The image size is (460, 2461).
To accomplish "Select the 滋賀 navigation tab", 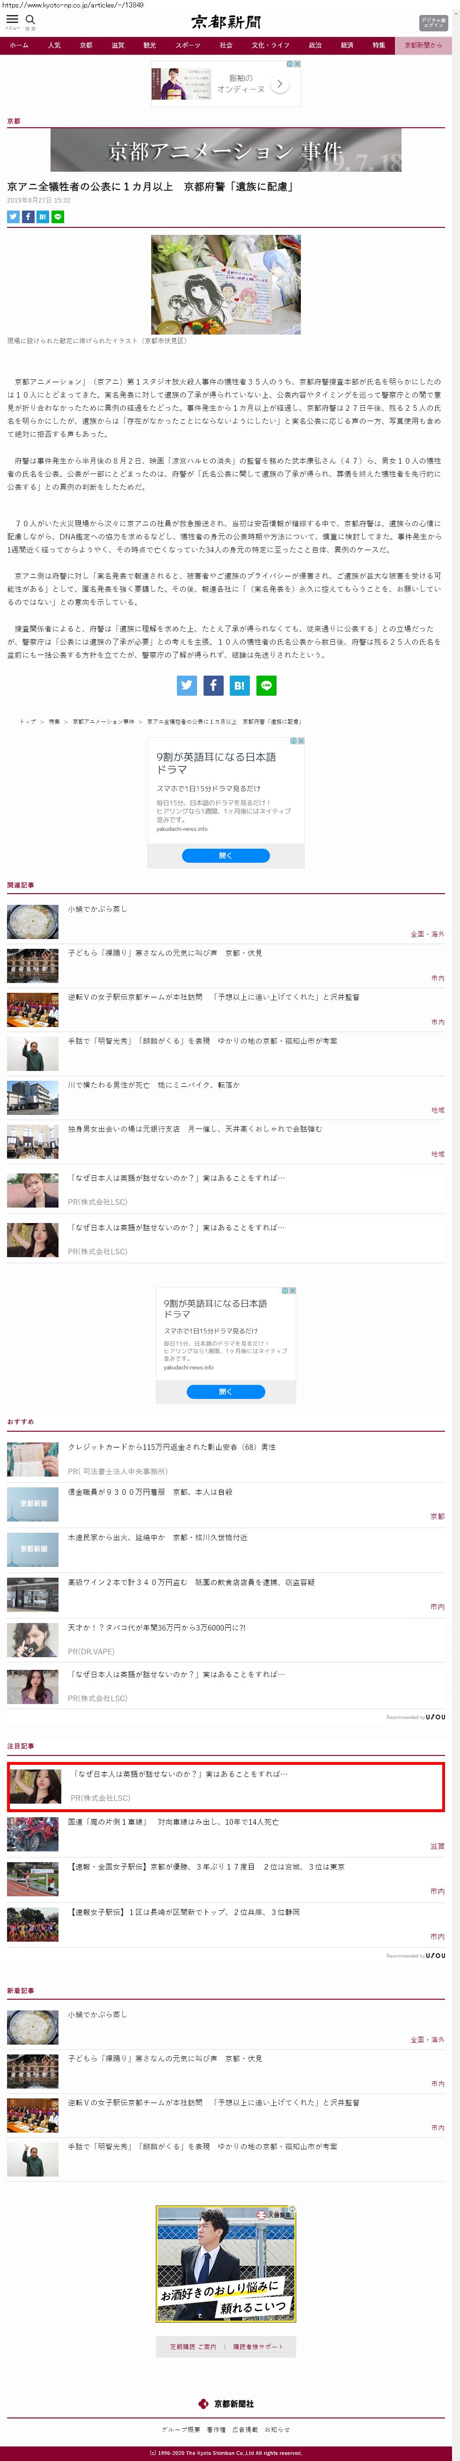I will [117, 45].
